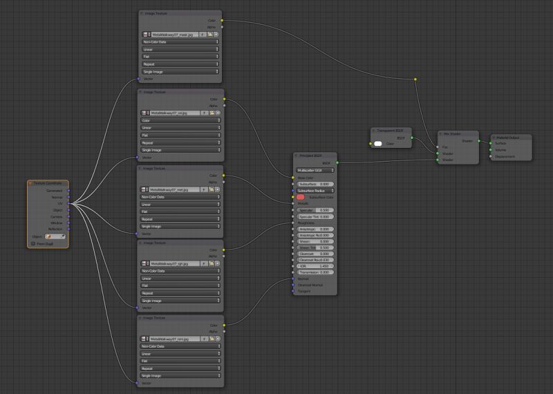Open Non-Color Data dropdown in the mask.jpg node
The image size is (553, 394).
pos(180,42)
